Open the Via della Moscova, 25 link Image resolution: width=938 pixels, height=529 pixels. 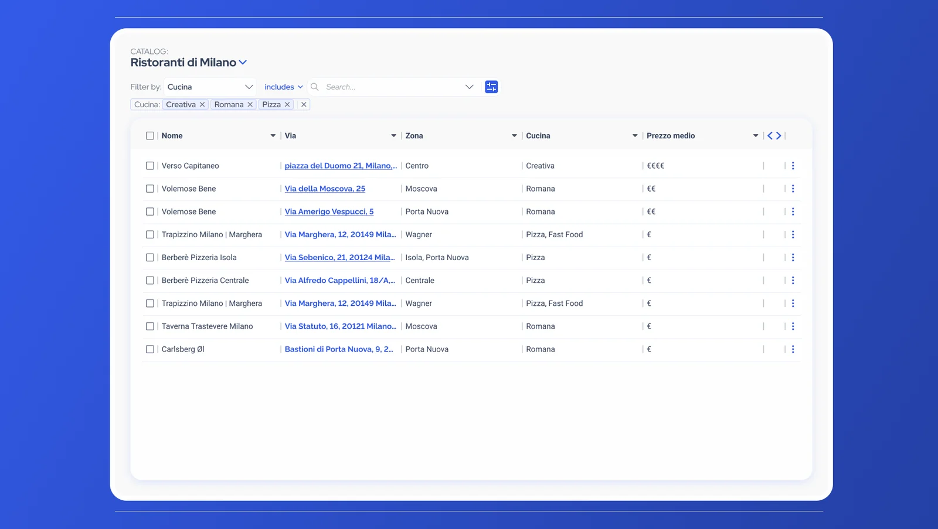325,189
